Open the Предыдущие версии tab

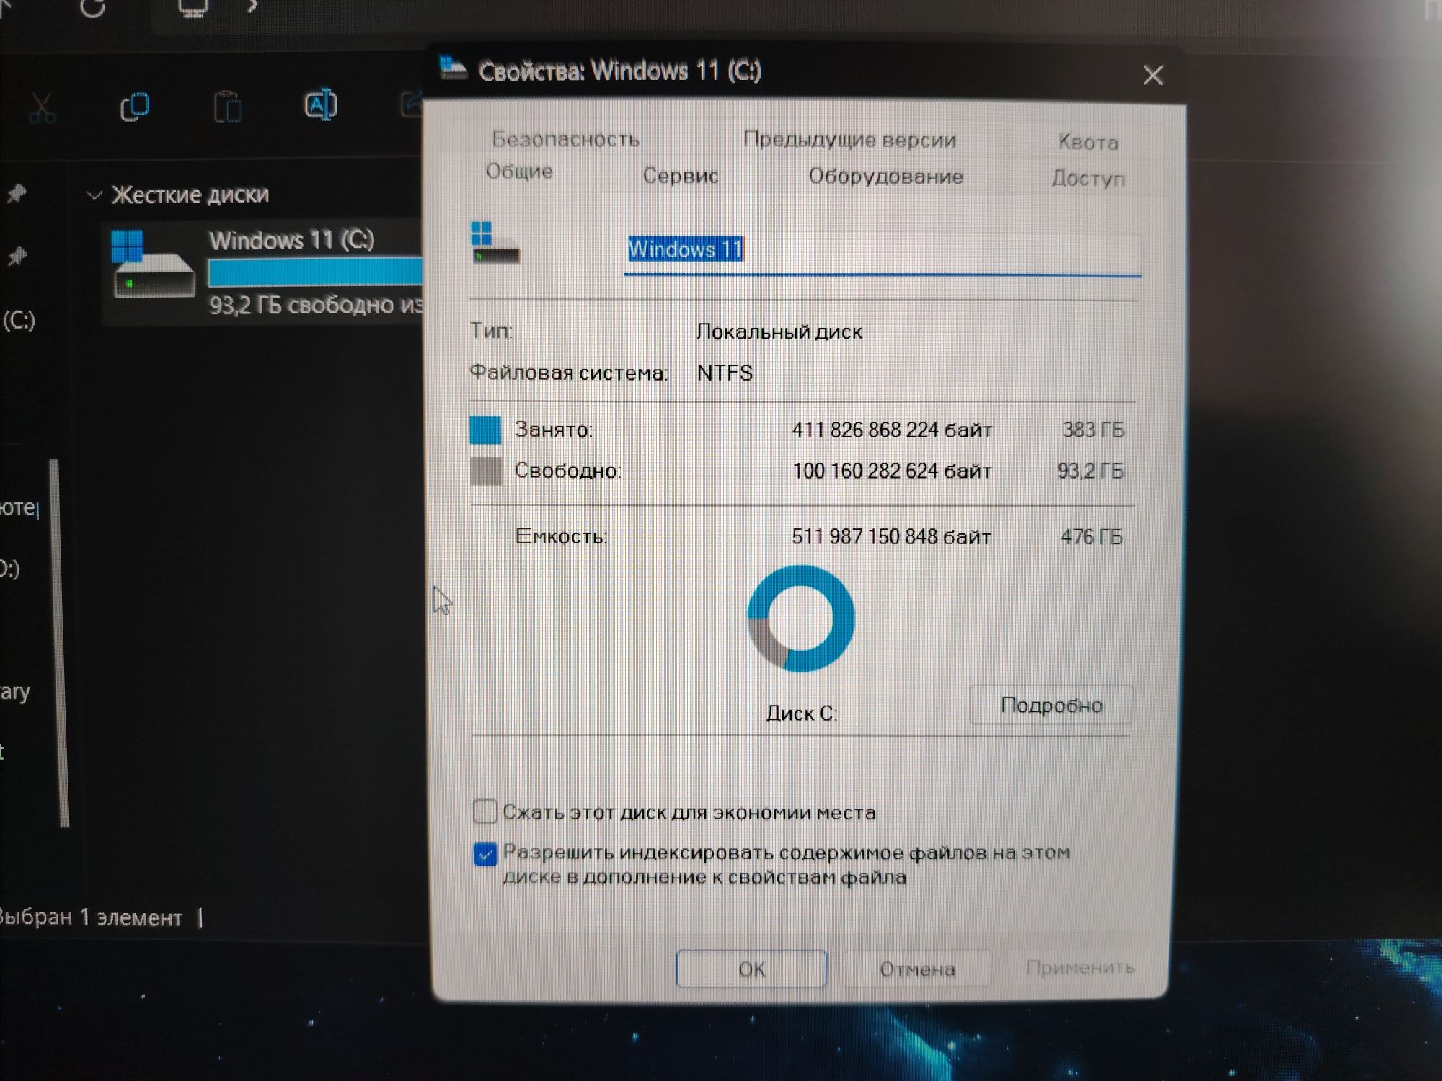pos(849,139)
